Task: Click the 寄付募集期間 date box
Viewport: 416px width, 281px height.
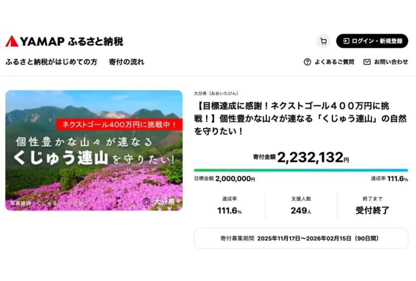Action: coord(301,238)
